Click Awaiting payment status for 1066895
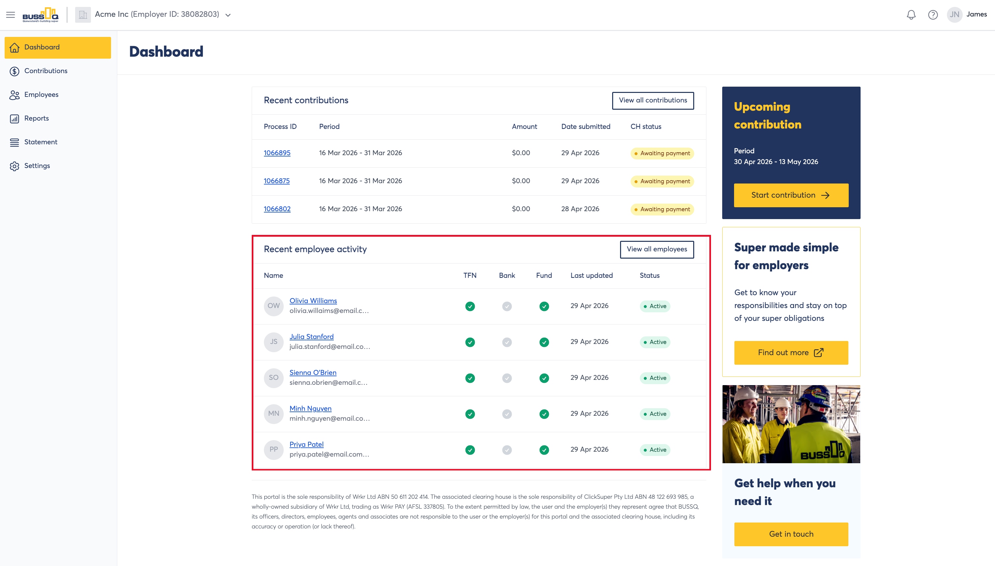 pyautogui.click(x=662, y=154)
